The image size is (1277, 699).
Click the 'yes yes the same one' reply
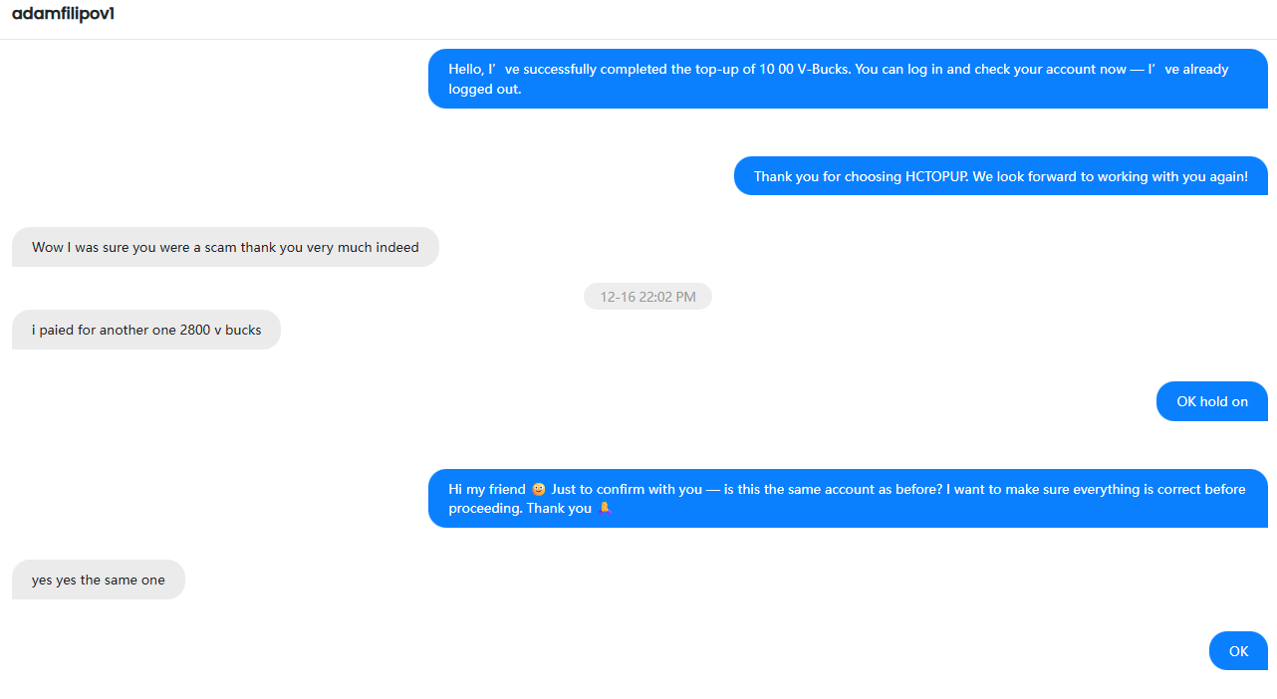pyautogui.click(x=99, y=580)
